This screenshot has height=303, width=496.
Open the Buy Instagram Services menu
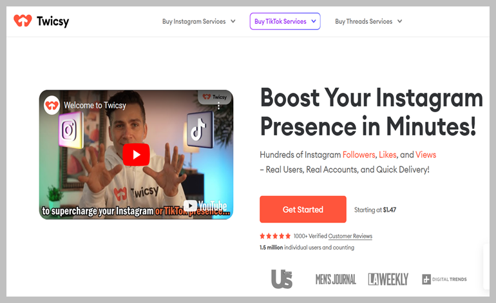(194, 21)
